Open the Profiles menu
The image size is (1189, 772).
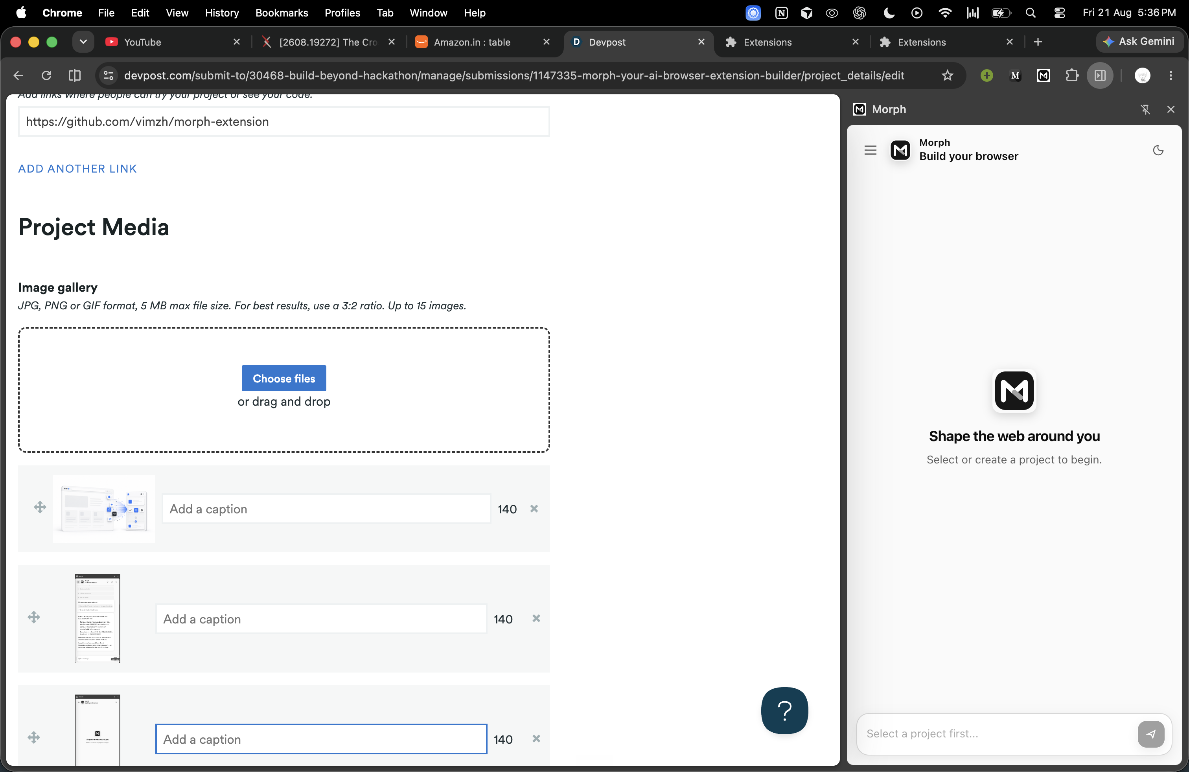coord(342,13)
